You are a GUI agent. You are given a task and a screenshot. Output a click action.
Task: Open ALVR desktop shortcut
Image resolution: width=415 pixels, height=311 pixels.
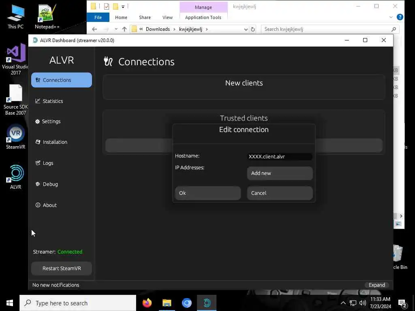tap(15, 177)
